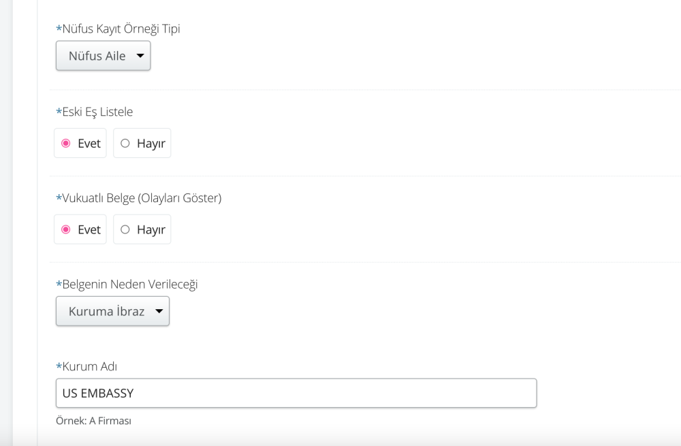681x446 pixels.
Task: Focus the Kurum Adı text field
Action: pos(296,393)
